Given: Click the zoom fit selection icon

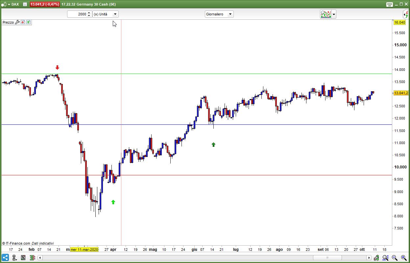Looking at the screenshot, I should [x=386, y=258].
